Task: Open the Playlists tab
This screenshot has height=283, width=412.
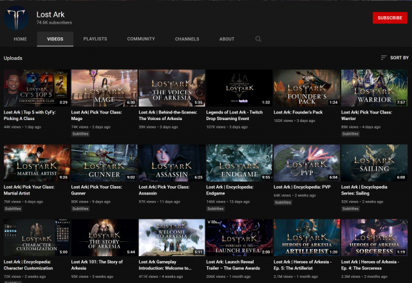Action: [x=95, y=39]
